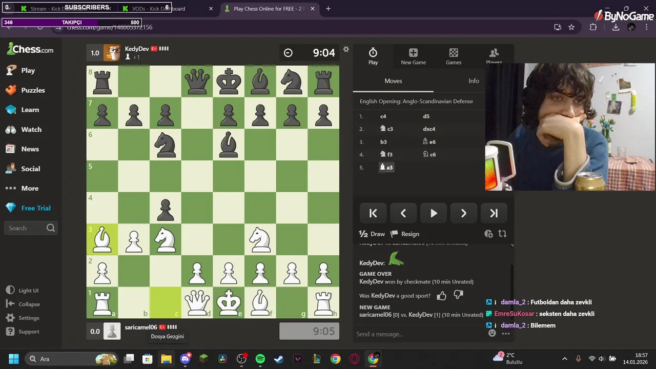Click saricamel06 username
The height and width of the screenshot is (369, 656).
click(x=141, y=327)
